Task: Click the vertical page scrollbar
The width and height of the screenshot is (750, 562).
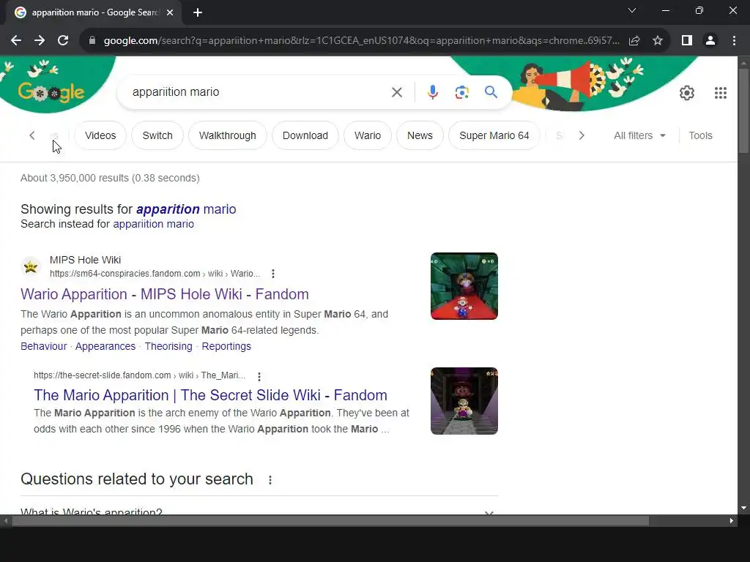Action: (743, 110)
